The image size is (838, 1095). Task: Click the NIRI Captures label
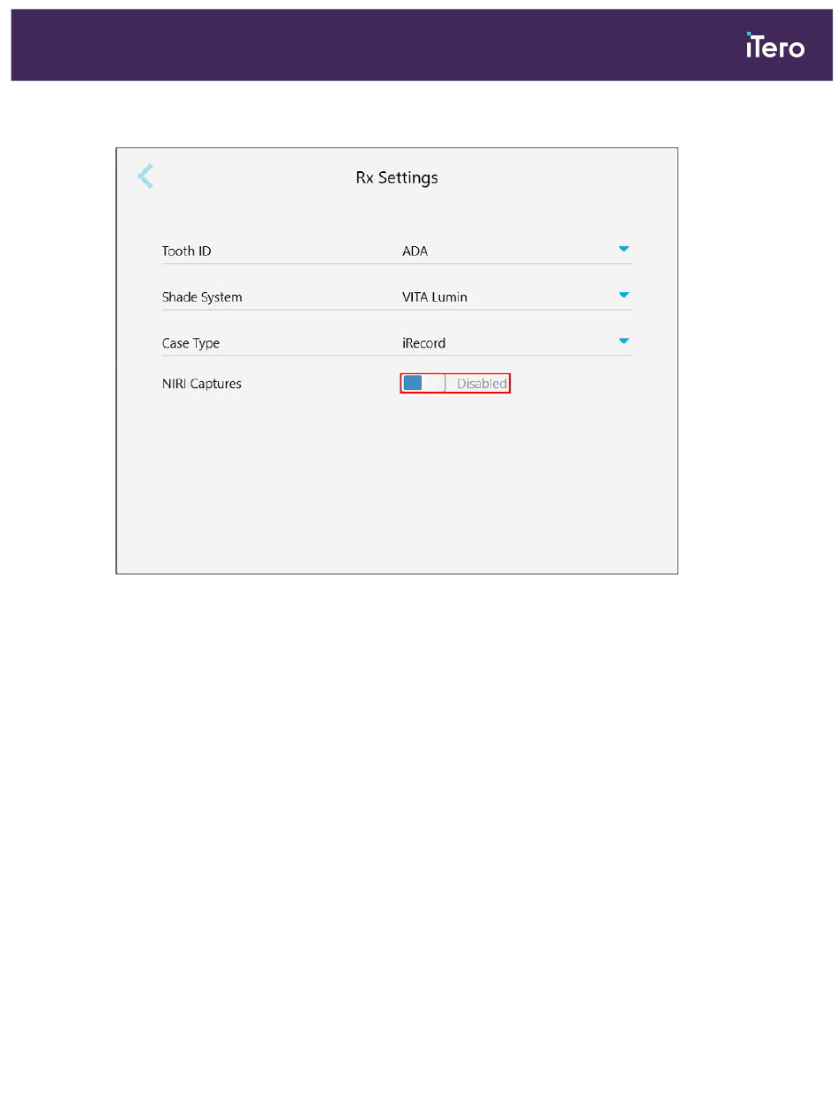pyautogui.click(x=201, y=384)
